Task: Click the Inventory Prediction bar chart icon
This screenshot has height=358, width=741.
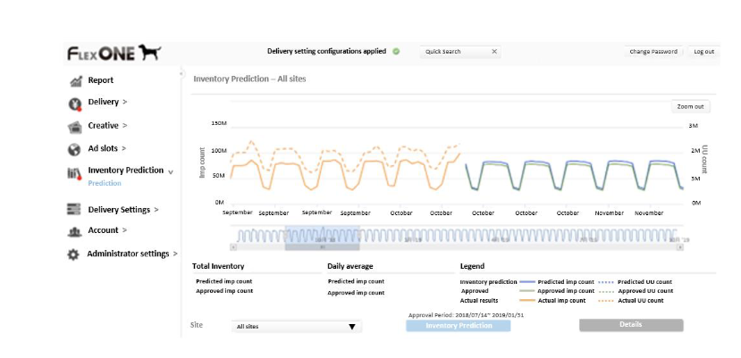Action: (x=75, y=173)
